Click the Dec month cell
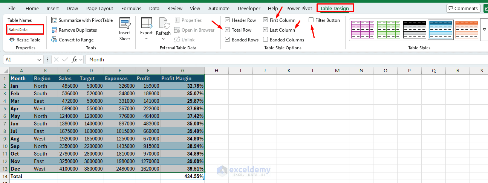This screenshot has width=488, height=183. (x=21, y=169)
